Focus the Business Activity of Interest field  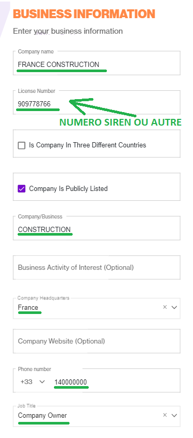click(96, 267)
